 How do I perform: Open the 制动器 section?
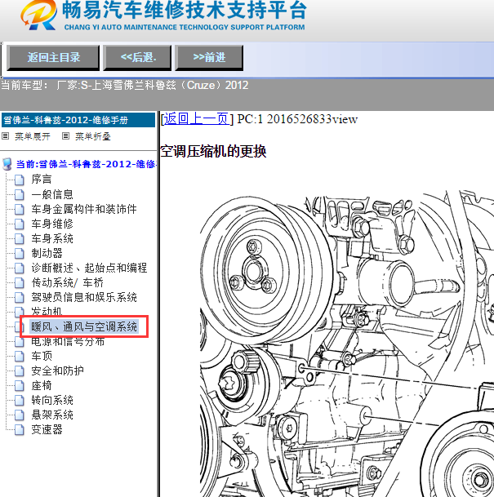click(x=47, y=253)
